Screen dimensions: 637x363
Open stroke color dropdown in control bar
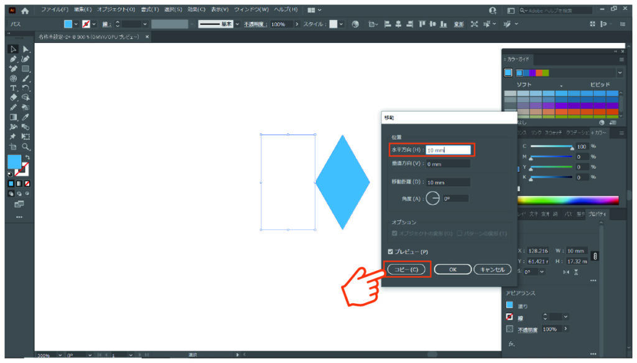pyautogui.click(x=94, y=24)
